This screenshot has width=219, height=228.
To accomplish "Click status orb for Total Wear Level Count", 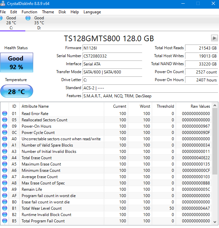I will [5, 208].
